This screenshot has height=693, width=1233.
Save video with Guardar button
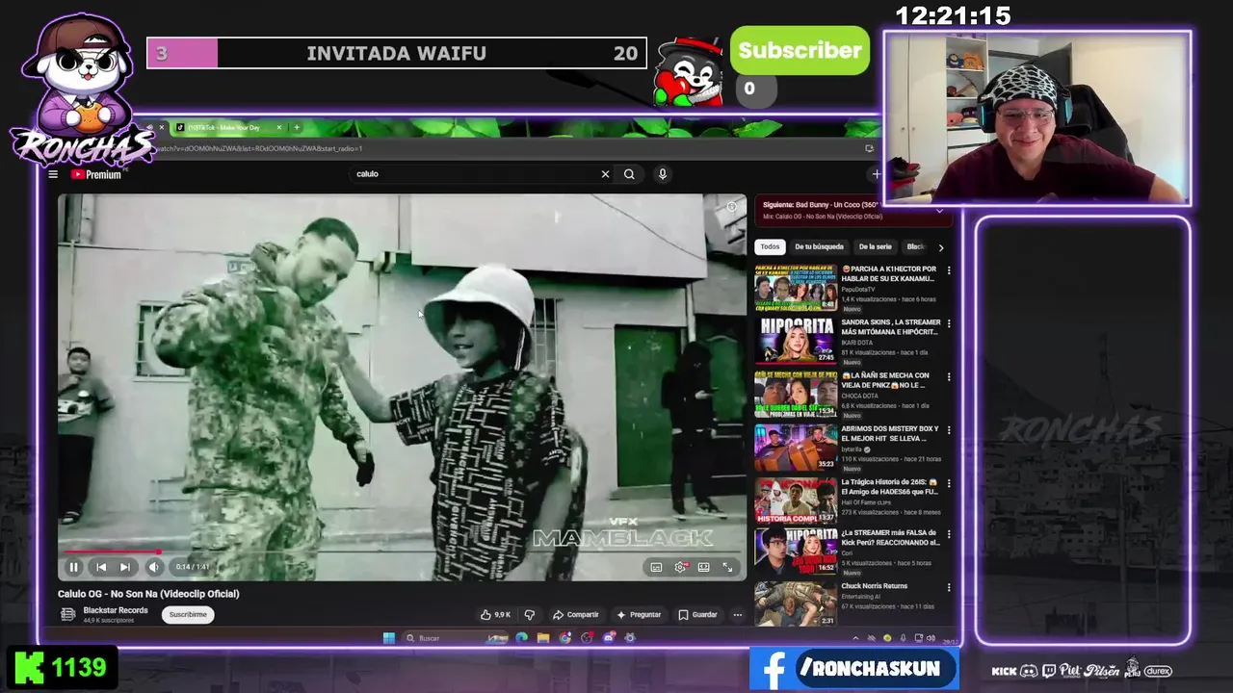[697, 614]
